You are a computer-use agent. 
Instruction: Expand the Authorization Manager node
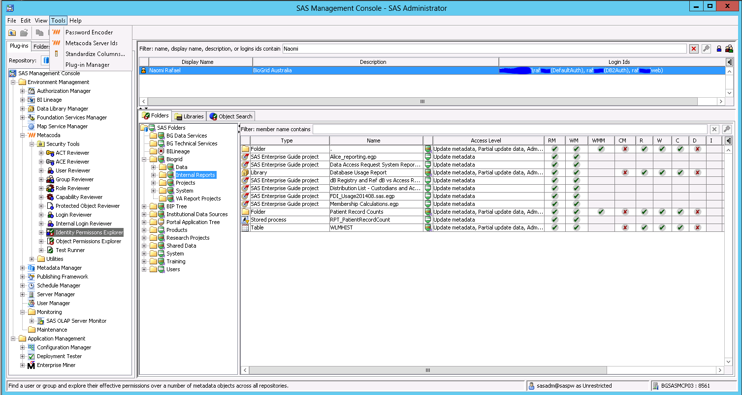click(22, 91)
